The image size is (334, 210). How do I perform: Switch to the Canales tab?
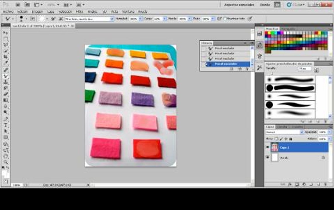282,127
